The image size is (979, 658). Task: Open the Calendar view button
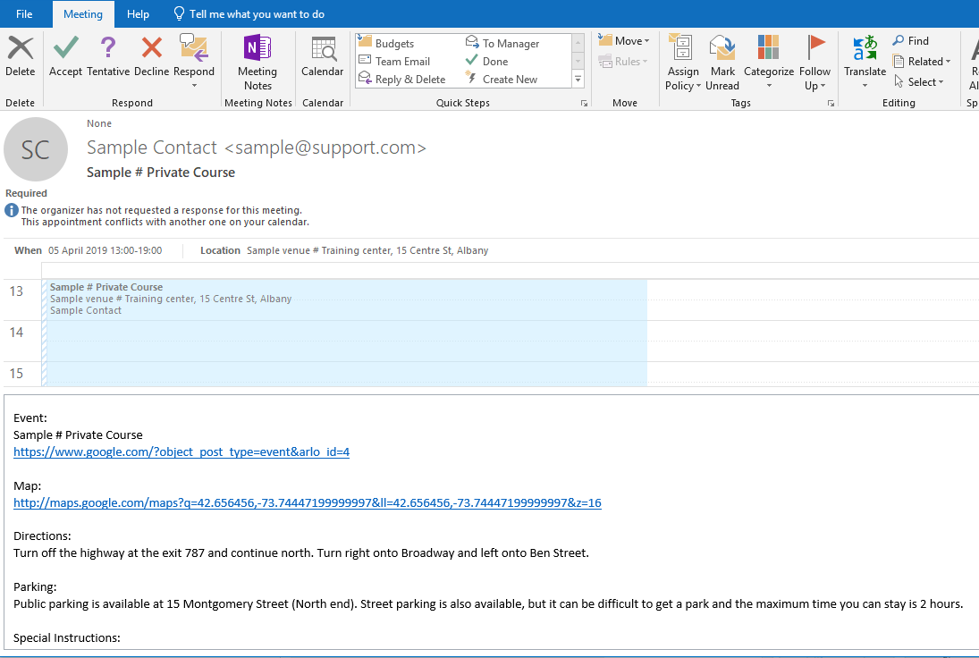[322, 56]
